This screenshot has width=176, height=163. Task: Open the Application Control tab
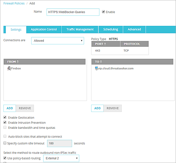click(x=44, y=29)
